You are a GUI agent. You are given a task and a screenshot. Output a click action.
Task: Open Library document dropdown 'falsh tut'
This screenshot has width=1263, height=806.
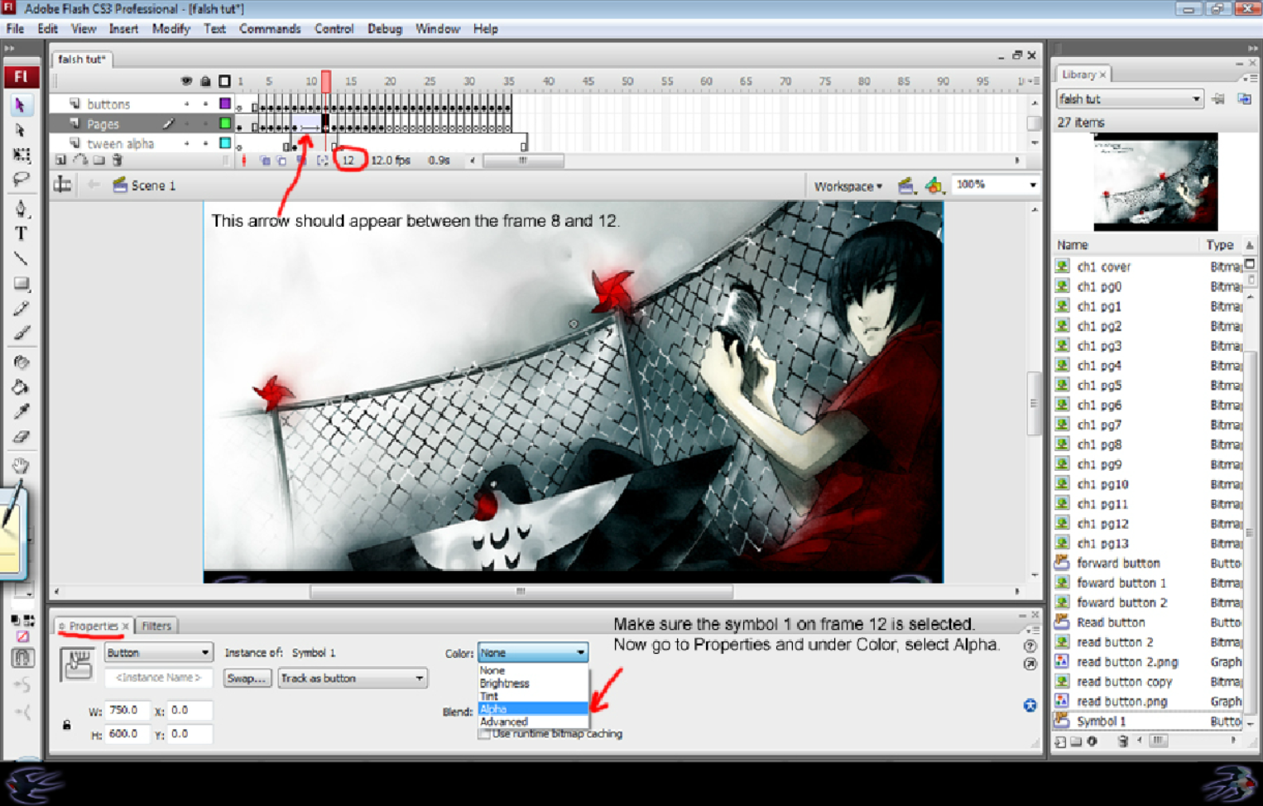coord(1129,98)
